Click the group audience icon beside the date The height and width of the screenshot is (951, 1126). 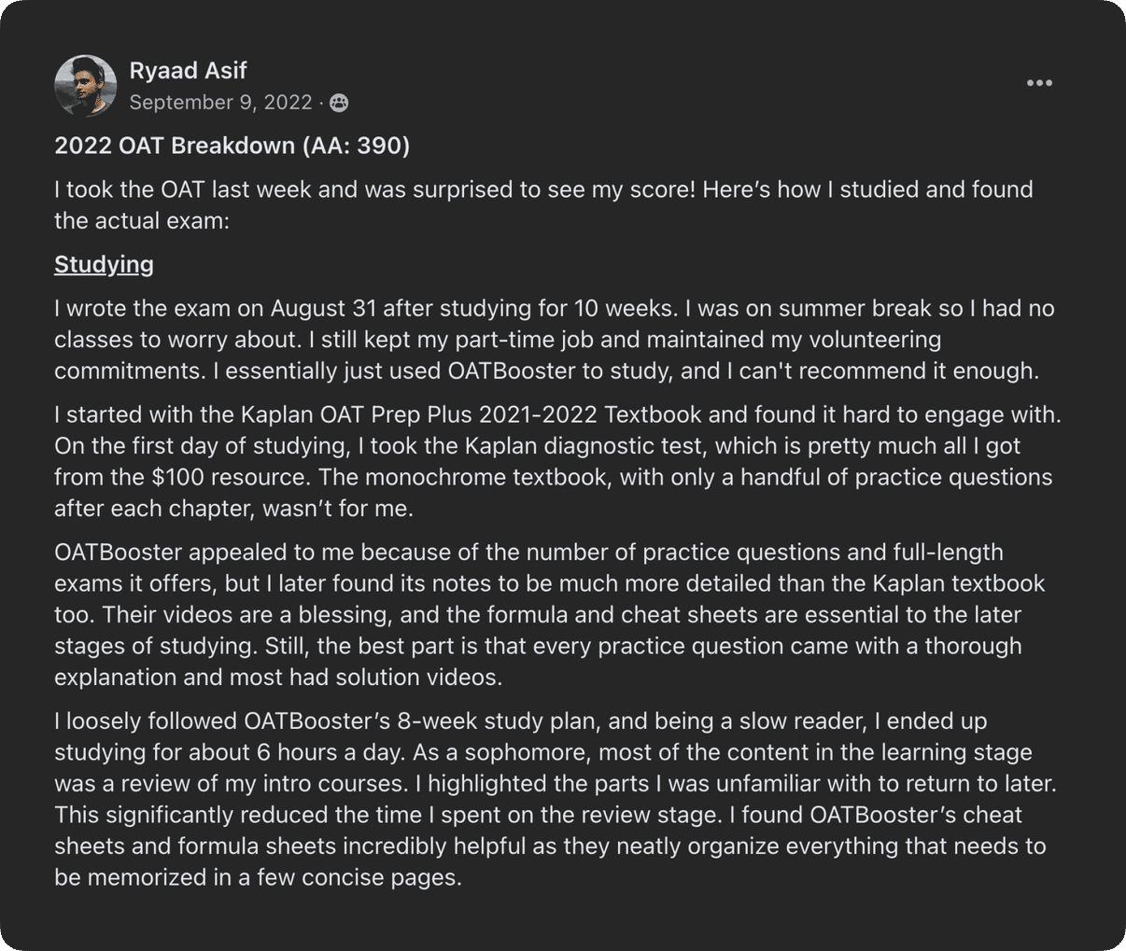click(339, 103)
